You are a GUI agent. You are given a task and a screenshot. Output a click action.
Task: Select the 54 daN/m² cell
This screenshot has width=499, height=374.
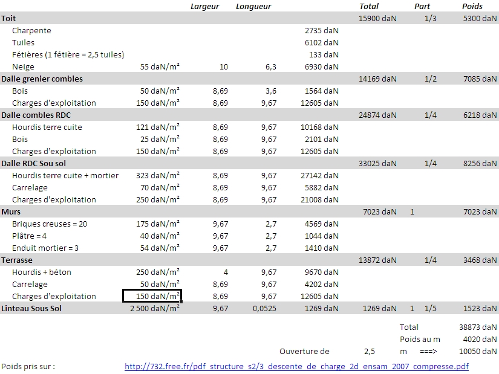pyautogui.click(x=160, y=248)
